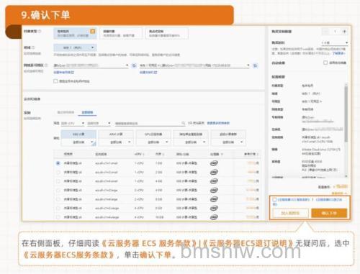Sort table by 参考价格 column arrows
This screenshot has height=274, width=360.
[x=258, y=154]
